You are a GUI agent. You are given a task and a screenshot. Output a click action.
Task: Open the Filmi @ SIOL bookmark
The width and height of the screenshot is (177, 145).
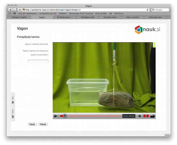pos(101,14)
